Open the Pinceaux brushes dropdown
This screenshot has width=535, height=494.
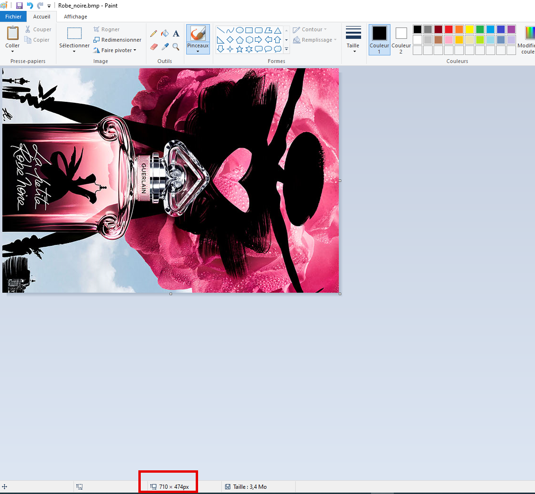click(x=198, y=48)
